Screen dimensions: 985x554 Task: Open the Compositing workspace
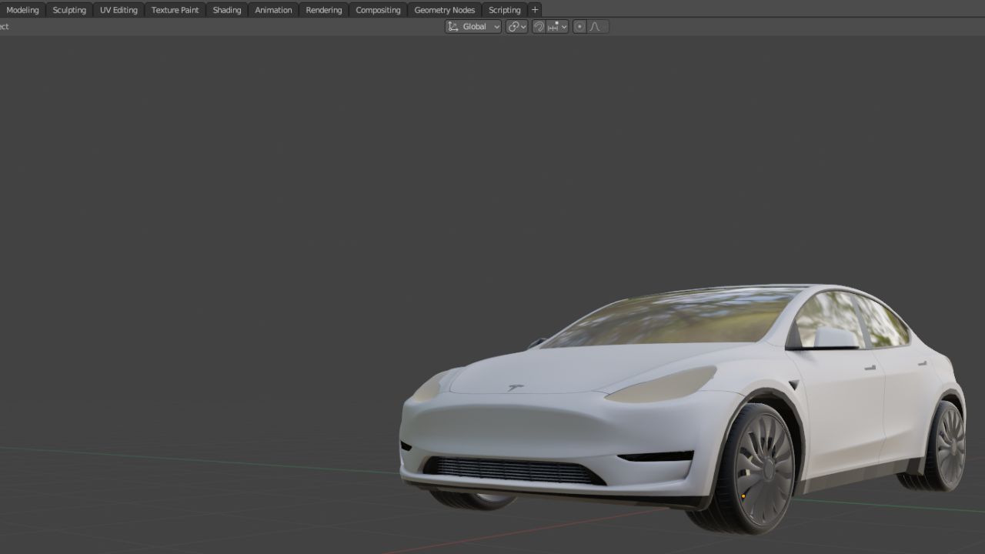[x=378, y=10]
